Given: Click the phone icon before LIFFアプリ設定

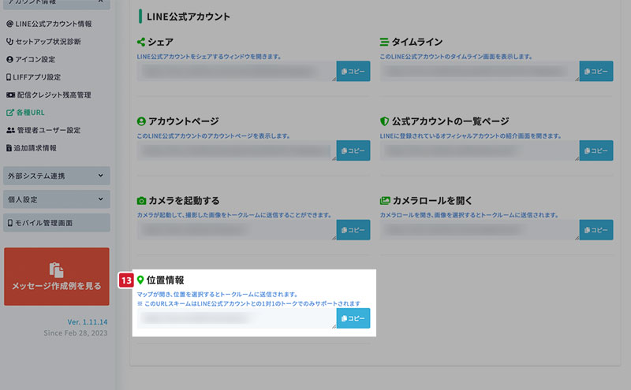Looking at the screenshot, I should pos(9,76).
